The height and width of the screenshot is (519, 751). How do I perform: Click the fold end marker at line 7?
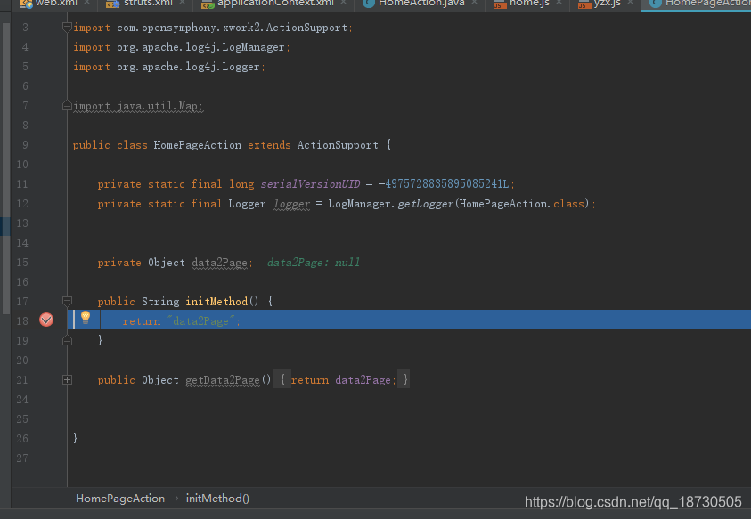point(67,105)
